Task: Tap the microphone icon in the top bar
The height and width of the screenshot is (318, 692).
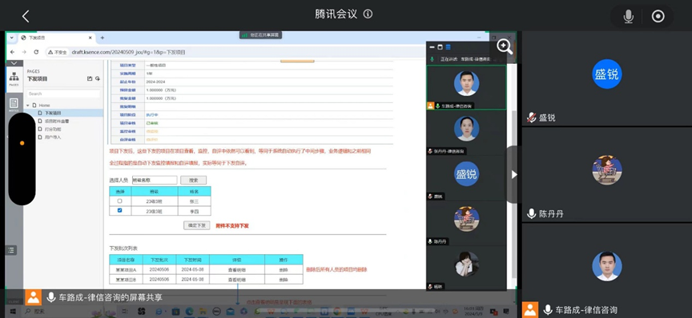Action: click(x=628, y=17)
